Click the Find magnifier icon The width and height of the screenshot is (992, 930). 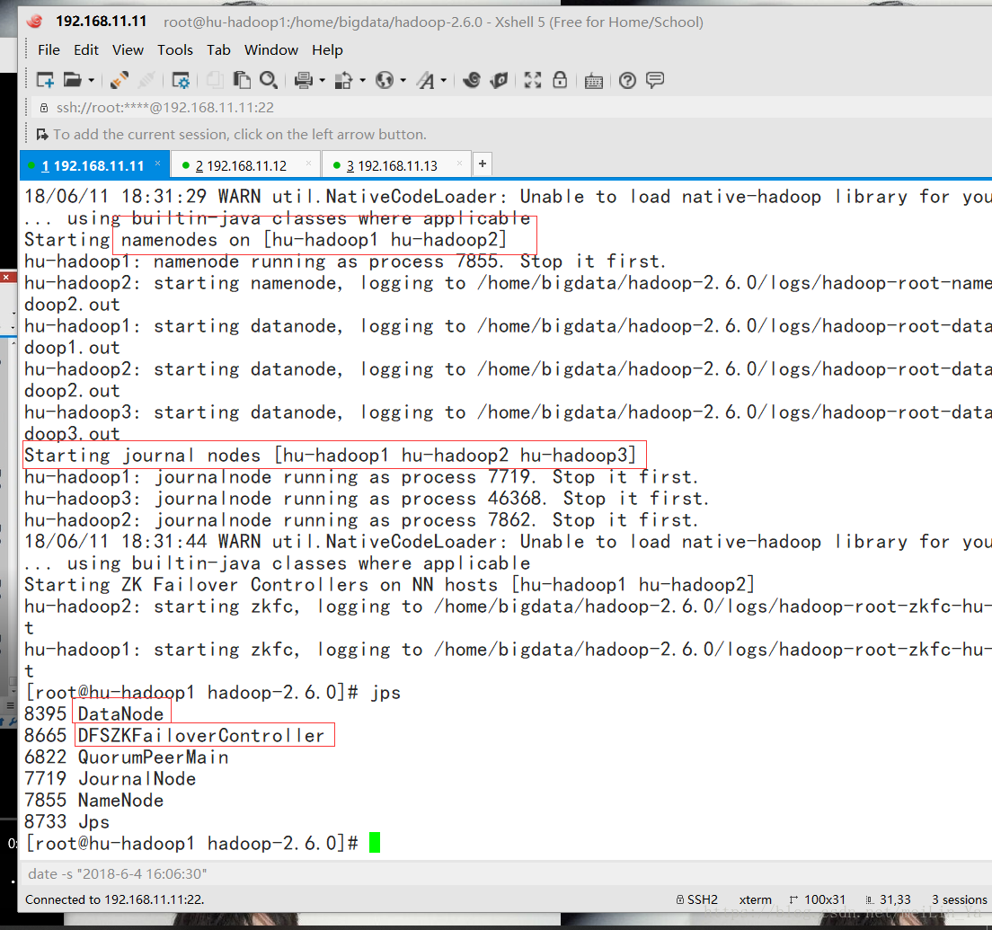(269, 80)
